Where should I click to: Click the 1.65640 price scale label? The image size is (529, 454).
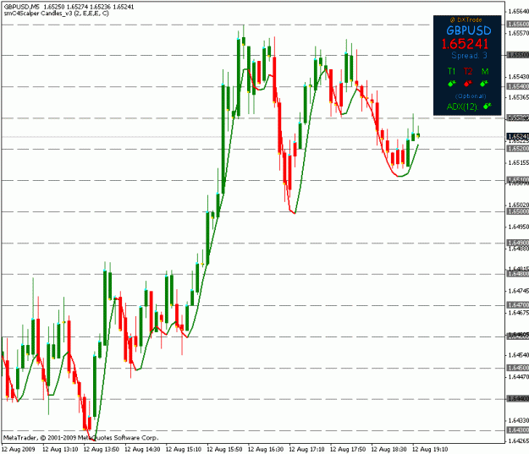point(518,12)
